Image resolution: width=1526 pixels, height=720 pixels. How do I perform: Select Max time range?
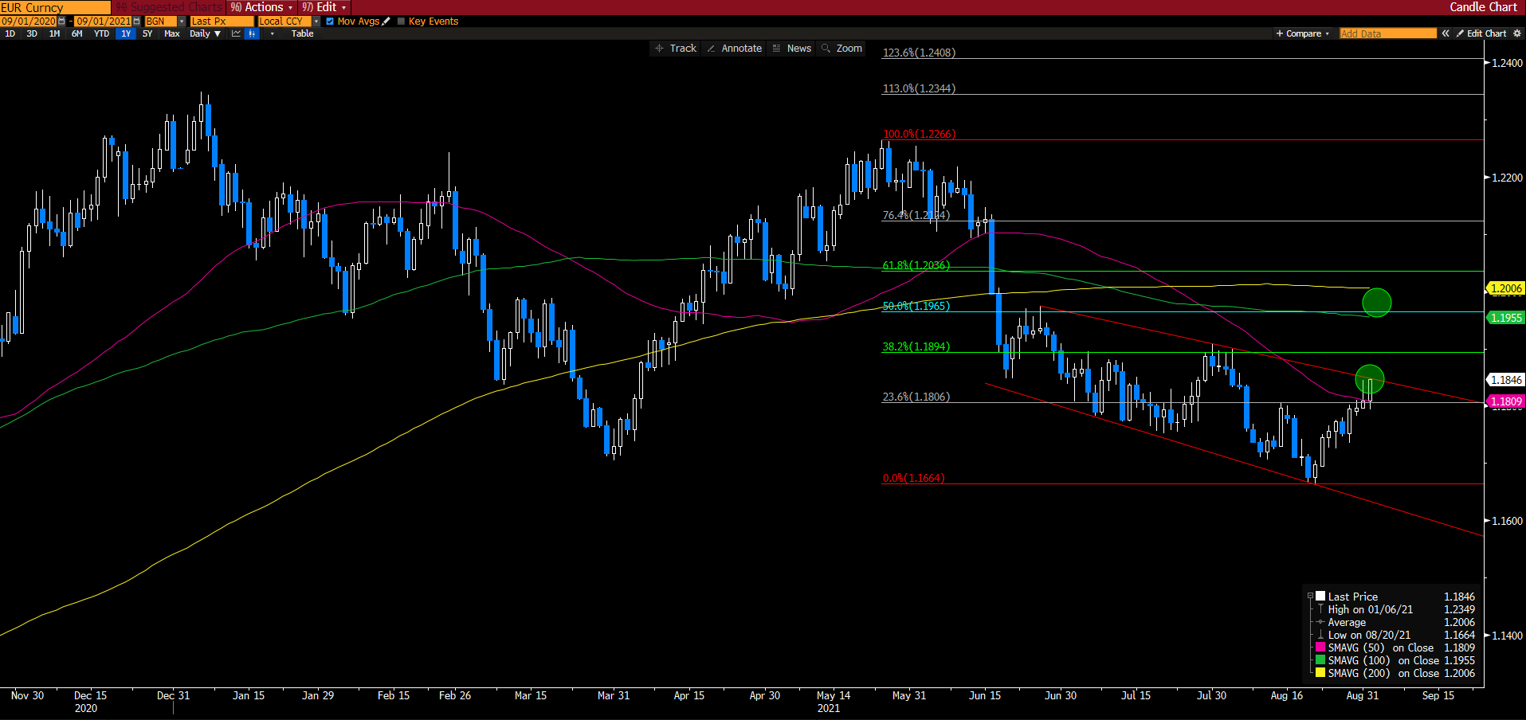pyautogui.click(x=171, y=33)
